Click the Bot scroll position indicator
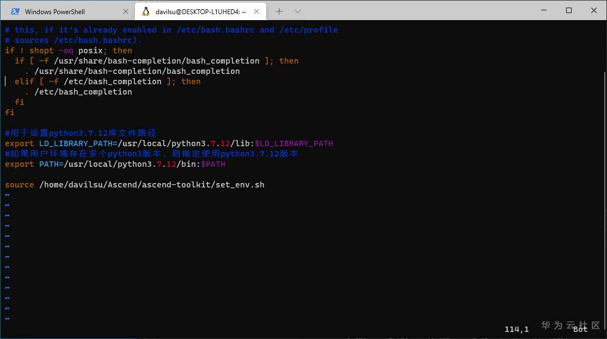Screen dimensions: 607x339 580,329
